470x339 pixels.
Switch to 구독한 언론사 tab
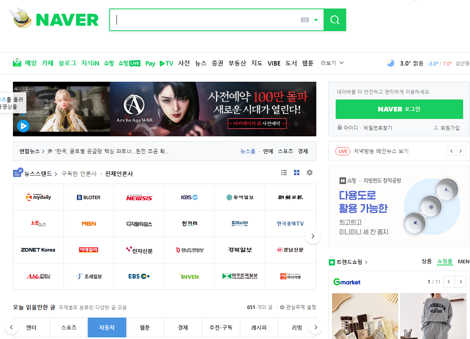79,174
